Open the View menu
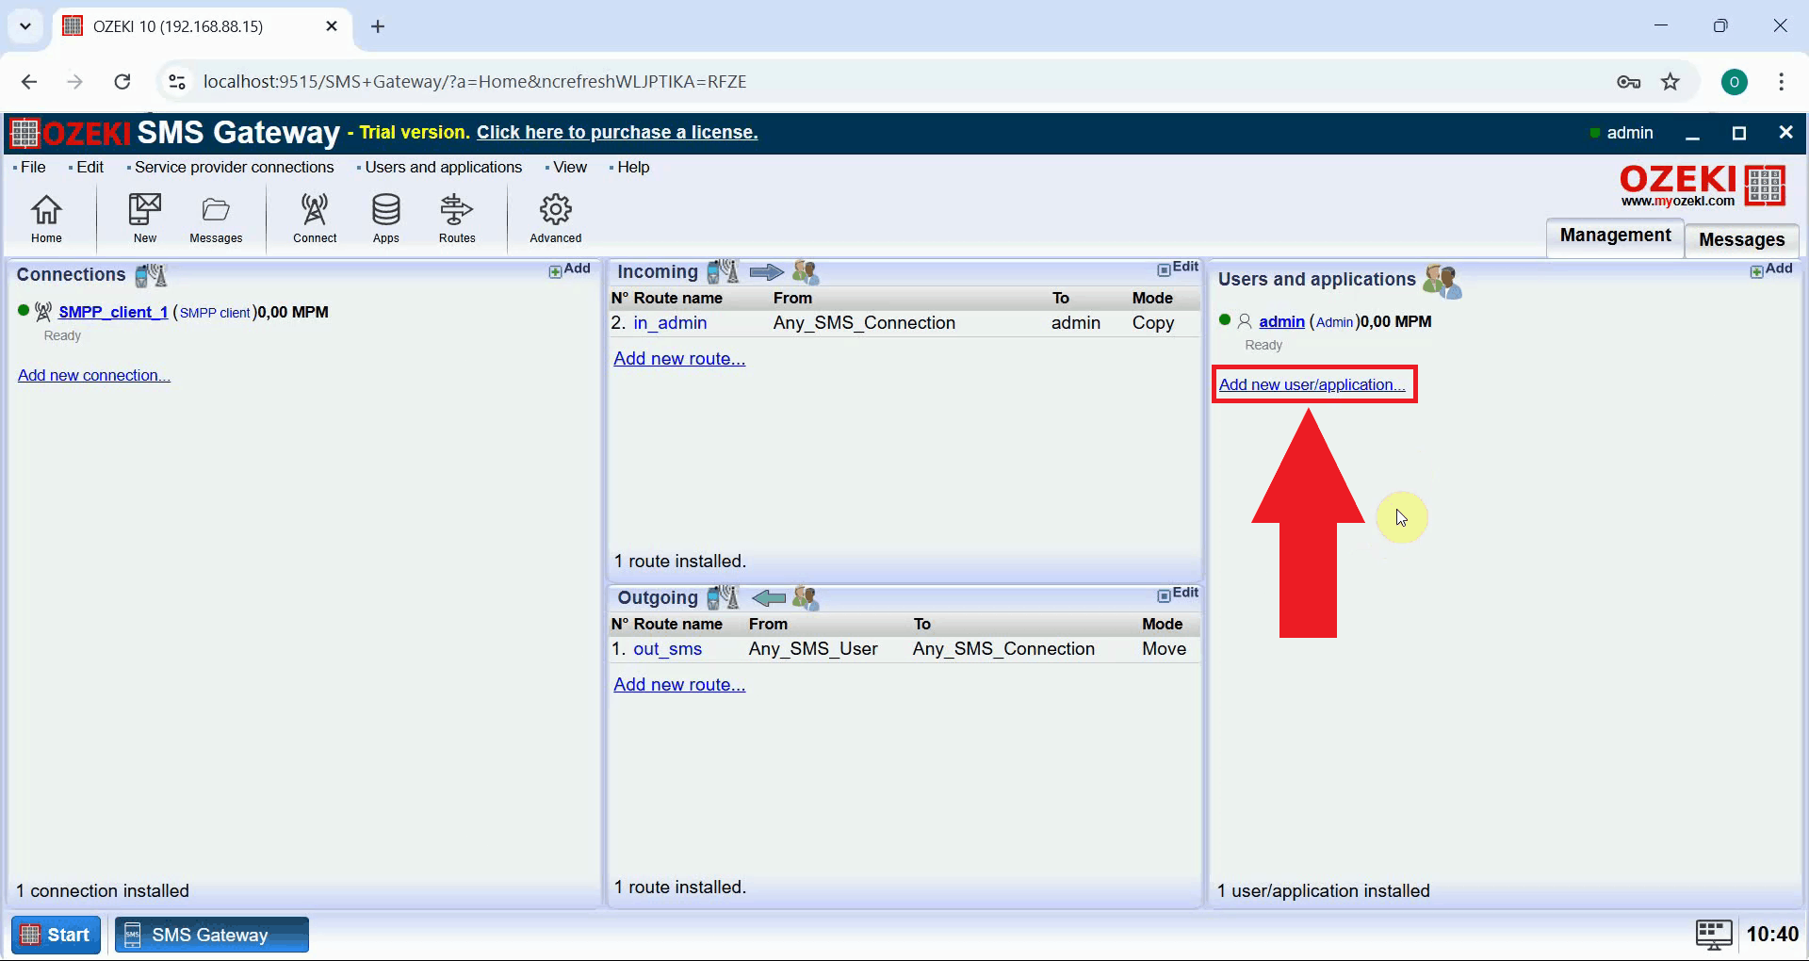This screenshot has height=961, width=1809. point(569,167)
